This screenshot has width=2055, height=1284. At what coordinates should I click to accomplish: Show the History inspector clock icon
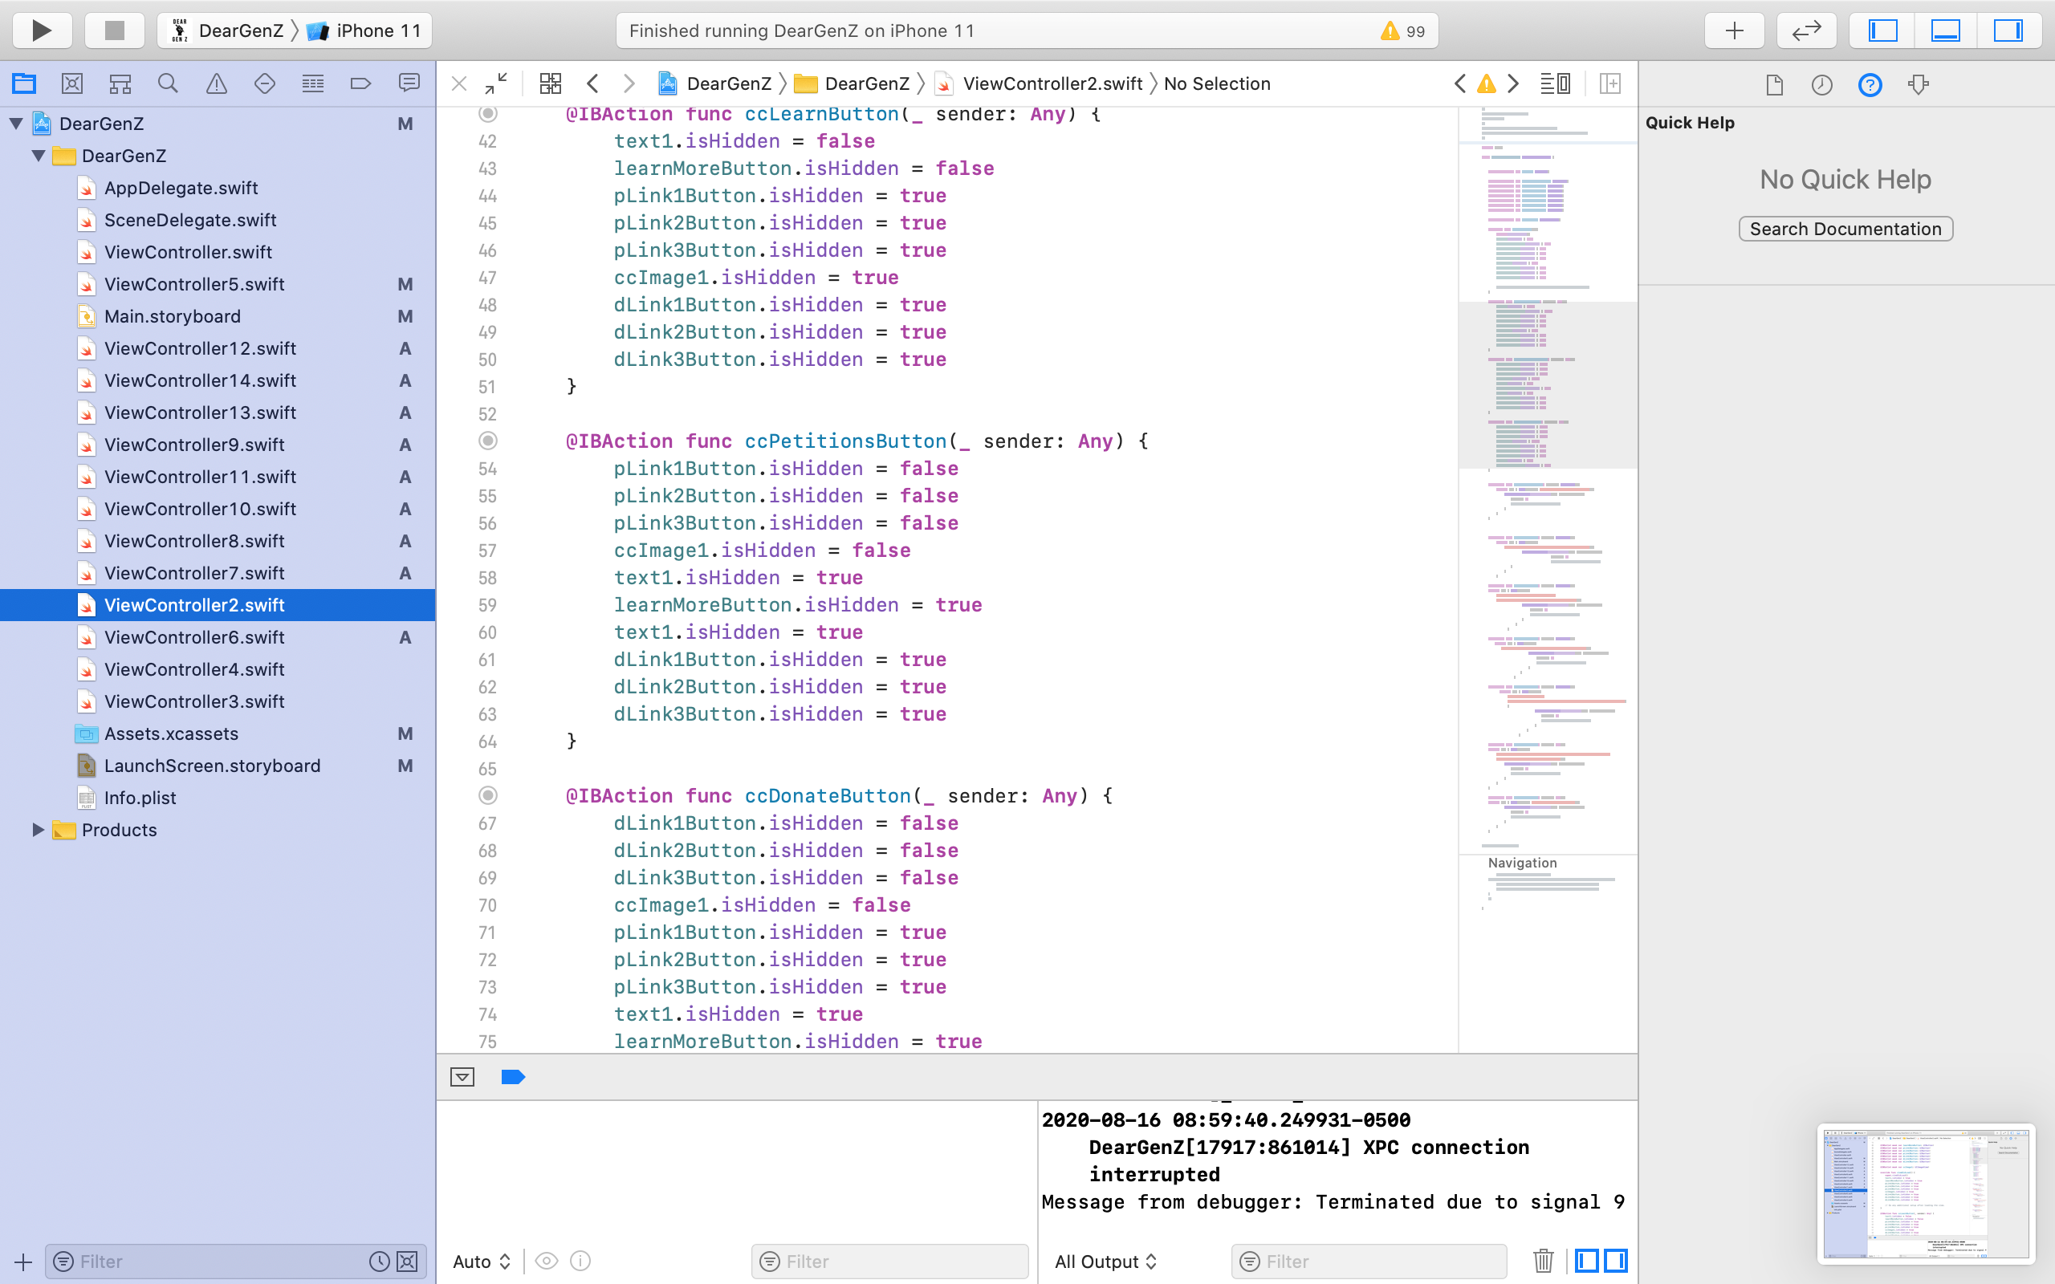(x=1821, y=85)
